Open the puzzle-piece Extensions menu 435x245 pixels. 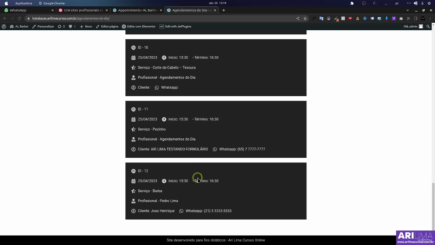coord(408,18)
